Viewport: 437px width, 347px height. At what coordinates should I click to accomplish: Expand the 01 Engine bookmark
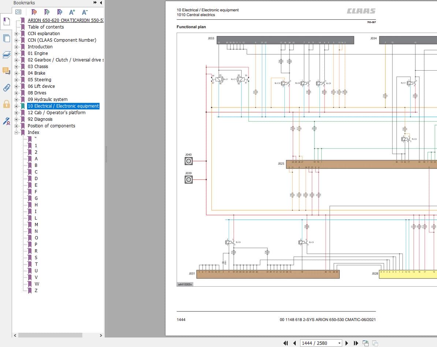16,53
